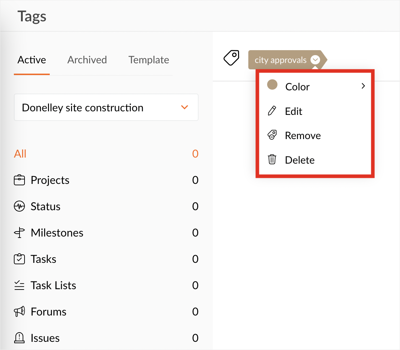Screen dimensions: 400x350
Task: Click the Forums megaphone icon
Action: 19,312
